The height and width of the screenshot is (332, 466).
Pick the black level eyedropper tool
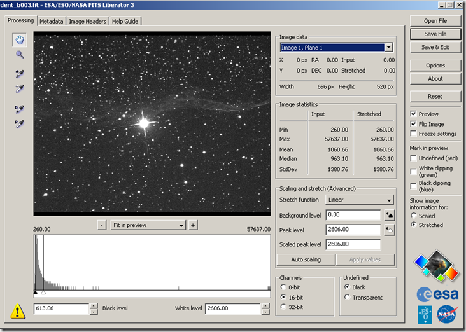pyautogui.click(x=20, y=73)
